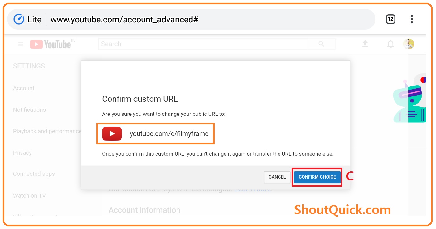Open the notifications bell
Screen dimensions: 436x229
pos(390,44)
